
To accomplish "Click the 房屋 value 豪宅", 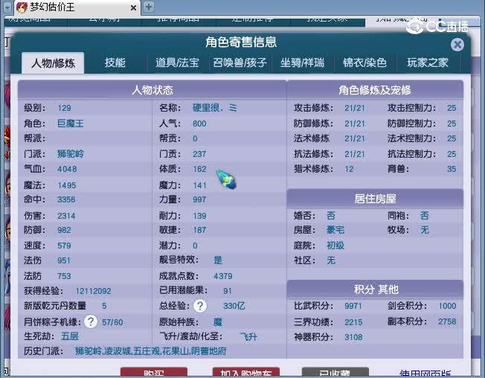I will pos(335,230).
